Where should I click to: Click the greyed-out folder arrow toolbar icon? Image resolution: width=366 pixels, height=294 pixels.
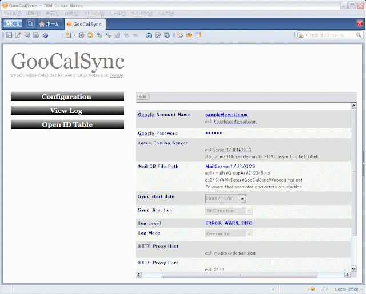(x=117, y=35)
